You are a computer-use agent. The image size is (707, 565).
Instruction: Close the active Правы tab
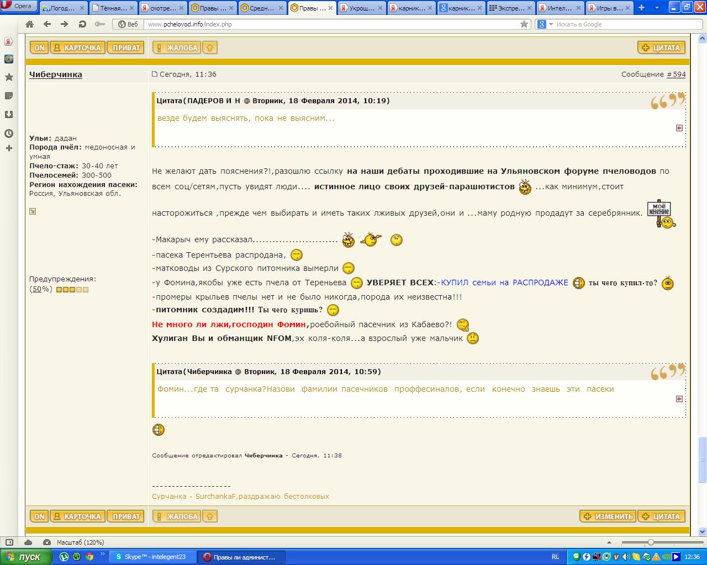[330, 8]
